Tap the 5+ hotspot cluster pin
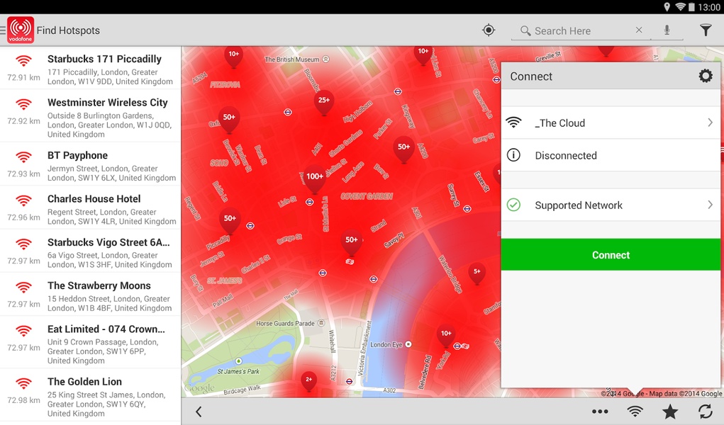 (x=477, y=275)
